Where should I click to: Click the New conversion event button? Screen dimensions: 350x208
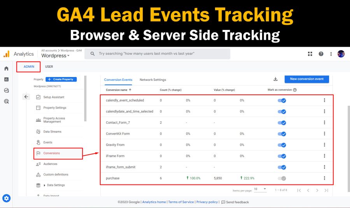point(307,79)
